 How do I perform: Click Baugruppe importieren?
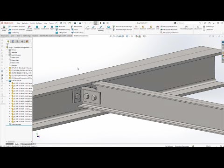(x=169, y=29)
